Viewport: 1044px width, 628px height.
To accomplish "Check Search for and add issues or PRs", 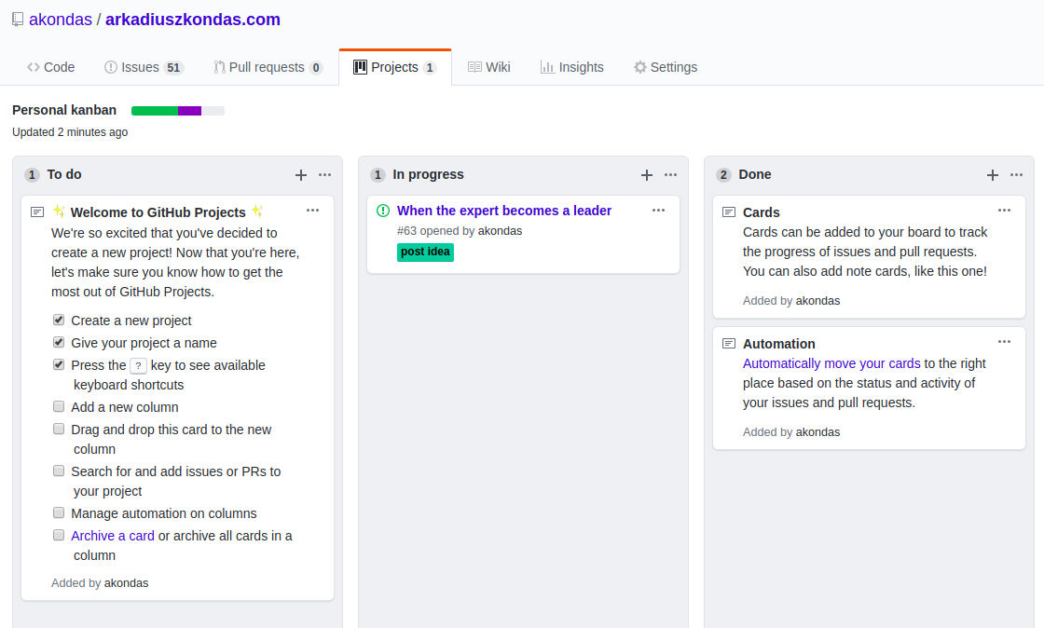I will [59, 471].
